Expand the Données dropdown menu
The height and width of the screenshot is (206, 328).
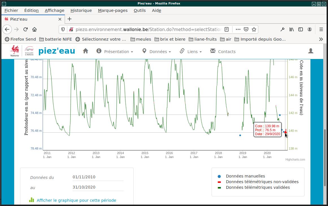click(x=157, y=51)
